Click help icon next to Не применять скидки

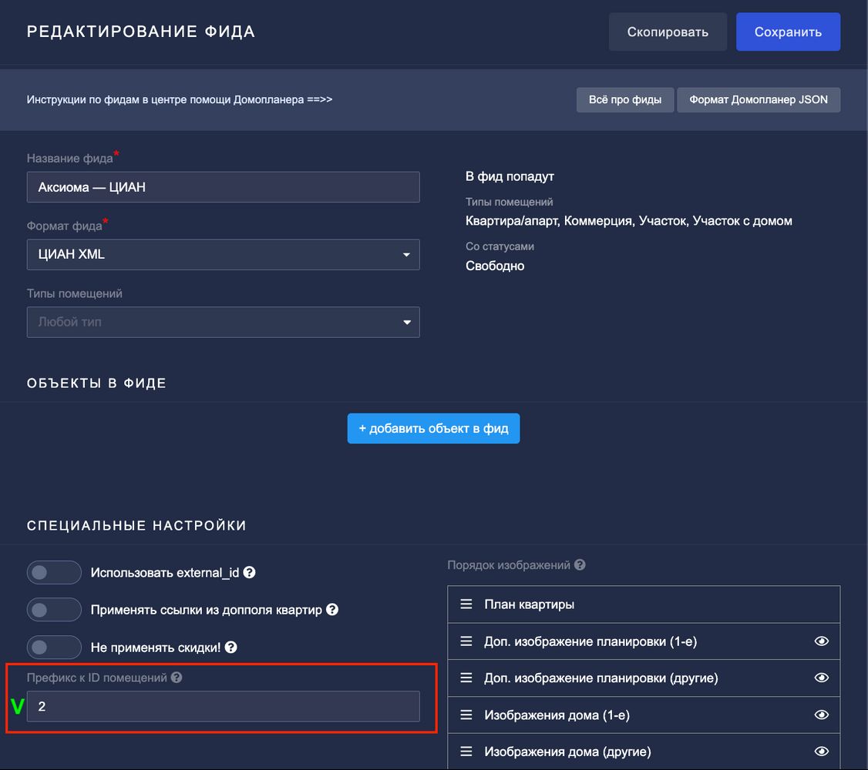point(230,648)
